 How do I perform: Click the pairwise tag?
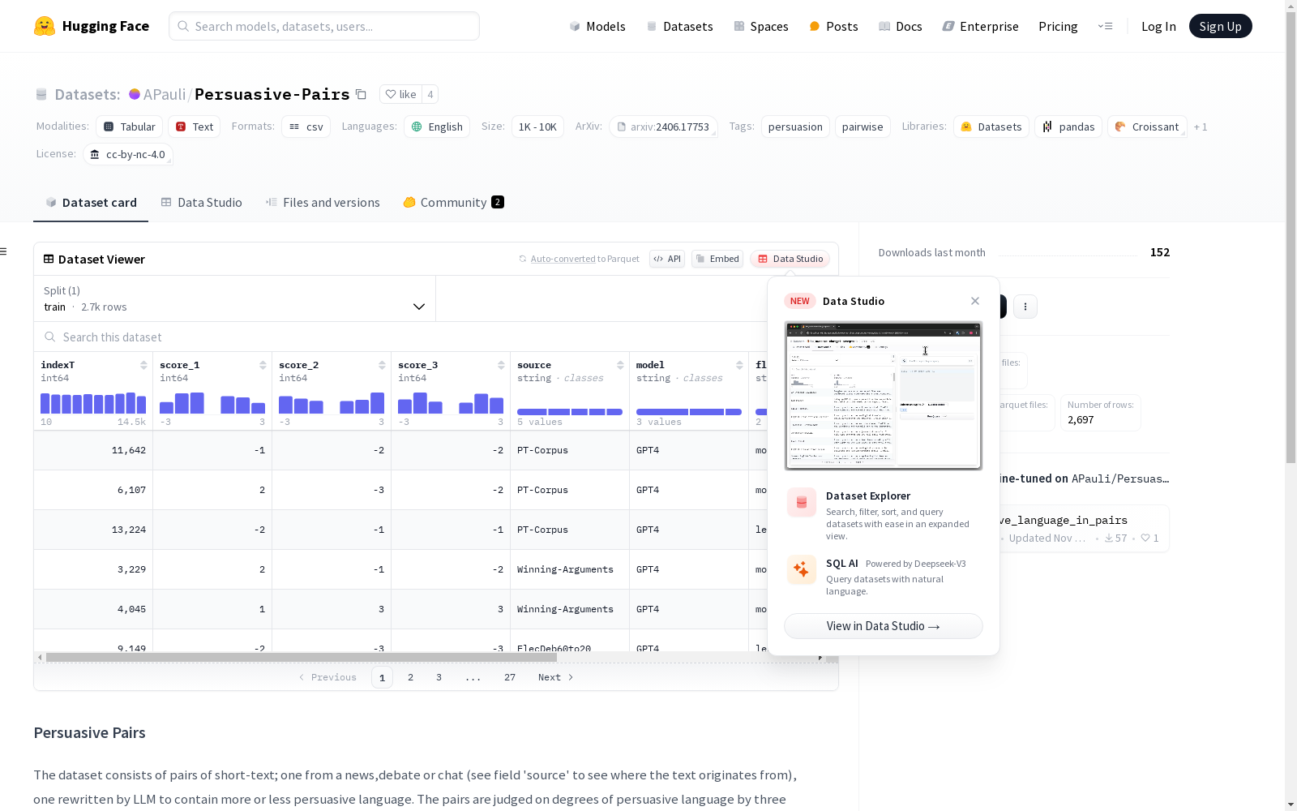coord(863,127)
